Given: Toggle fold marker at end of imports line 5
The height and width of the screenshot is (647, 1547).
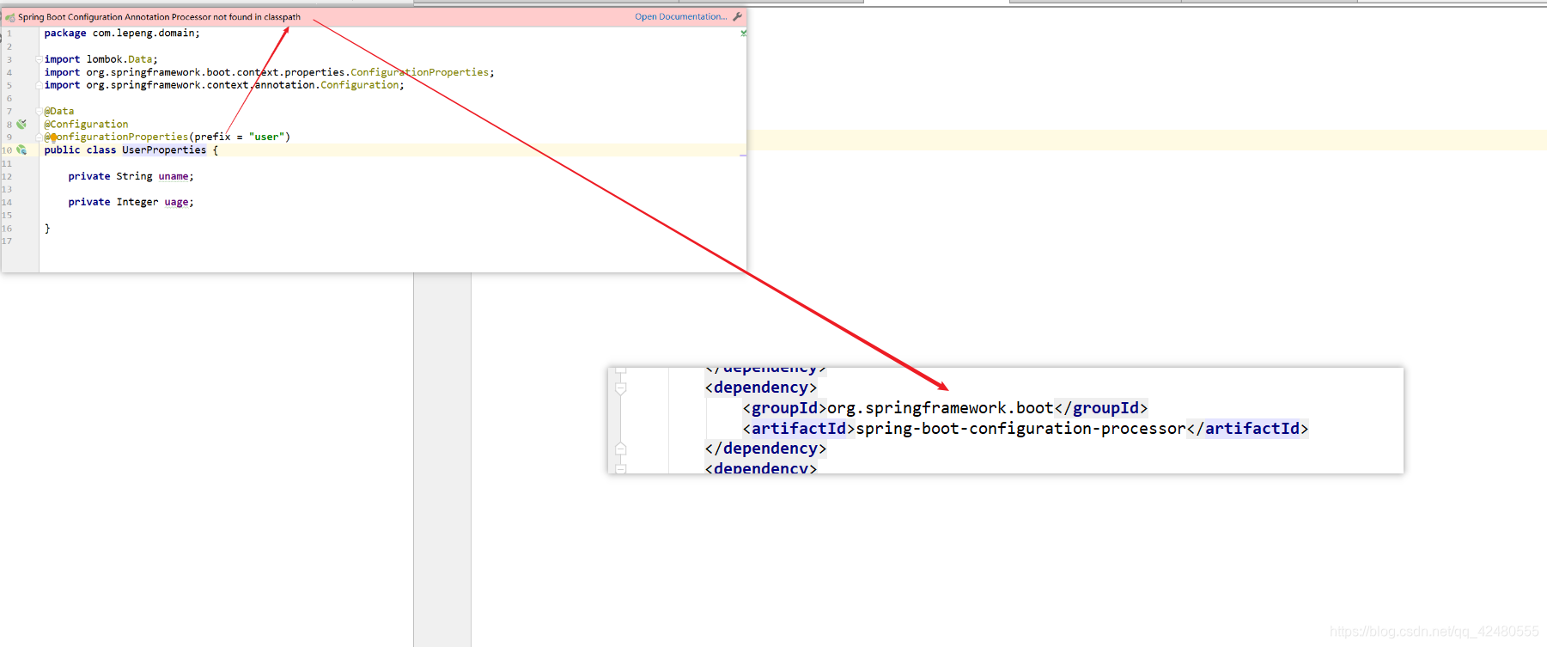Looking at the screenshot, I should pos(40,85).
